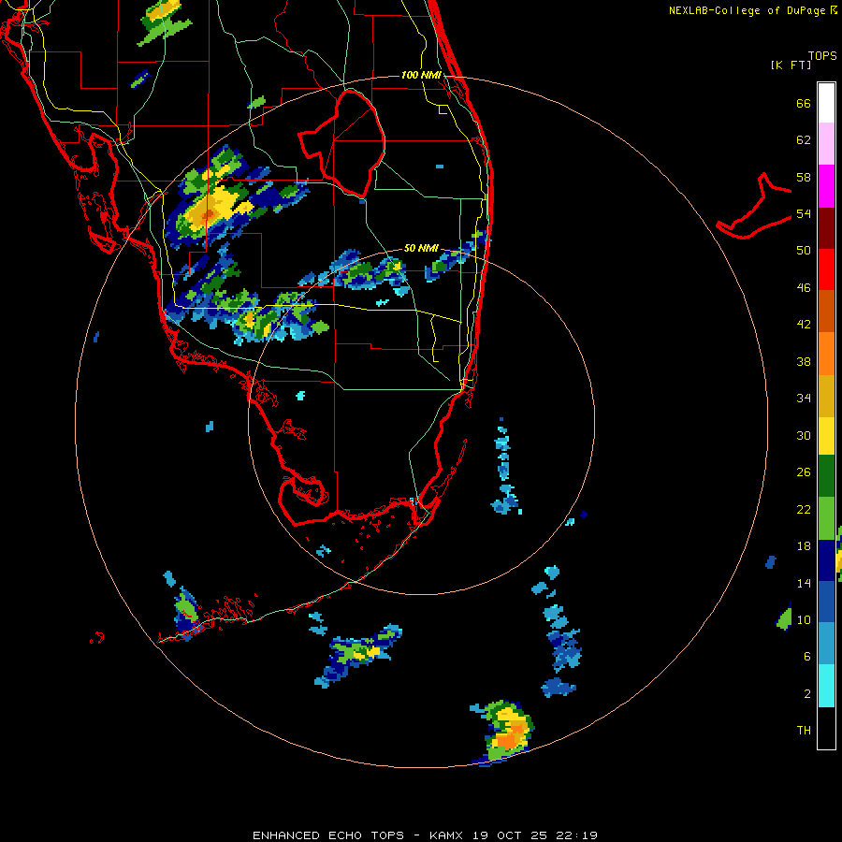Select the dark green 26 kft swatch
This screenshot has width=842, height=842.
(x=826, y=476)
